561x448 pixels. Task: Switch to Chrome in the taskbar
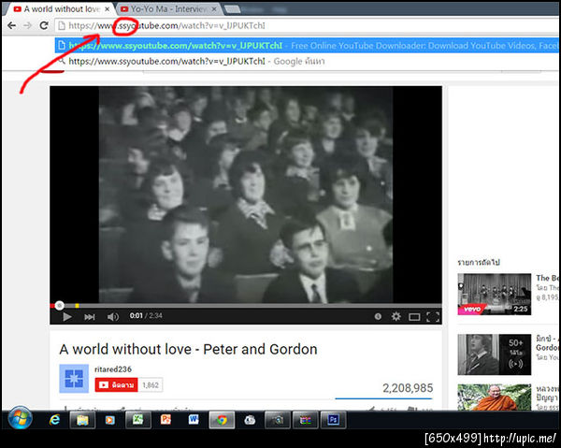pos(222,420)
